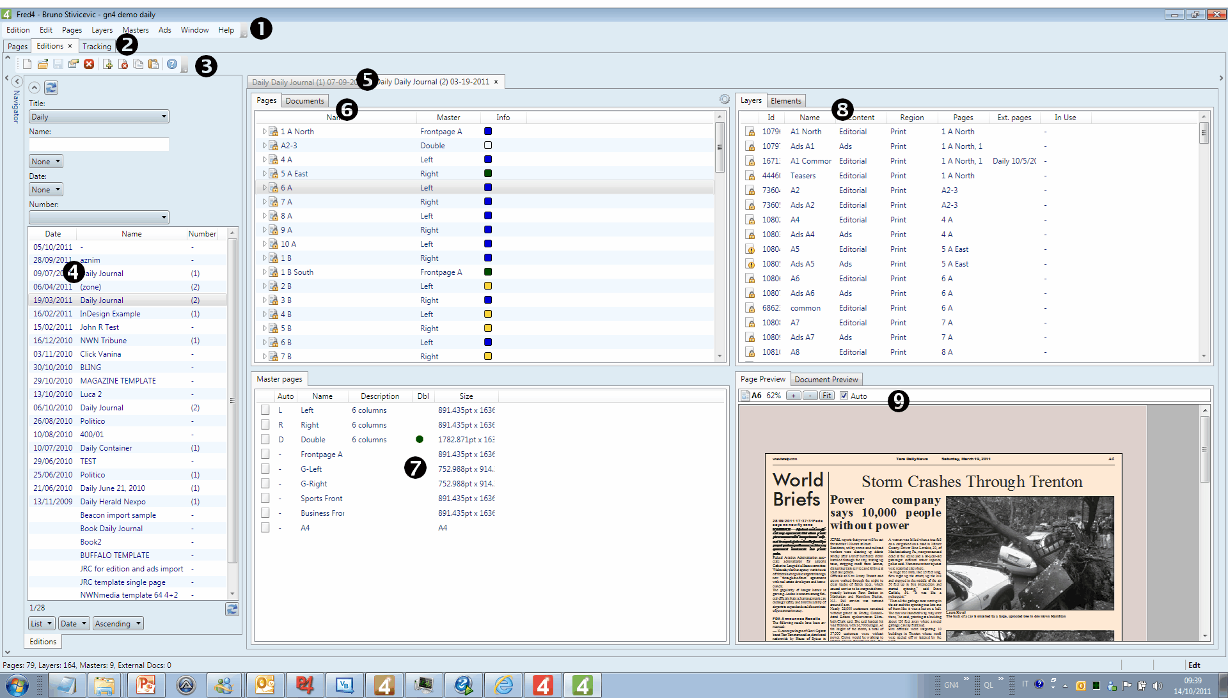Click the New edition document icon
The image size is (1228, 698).
point(27,64)
